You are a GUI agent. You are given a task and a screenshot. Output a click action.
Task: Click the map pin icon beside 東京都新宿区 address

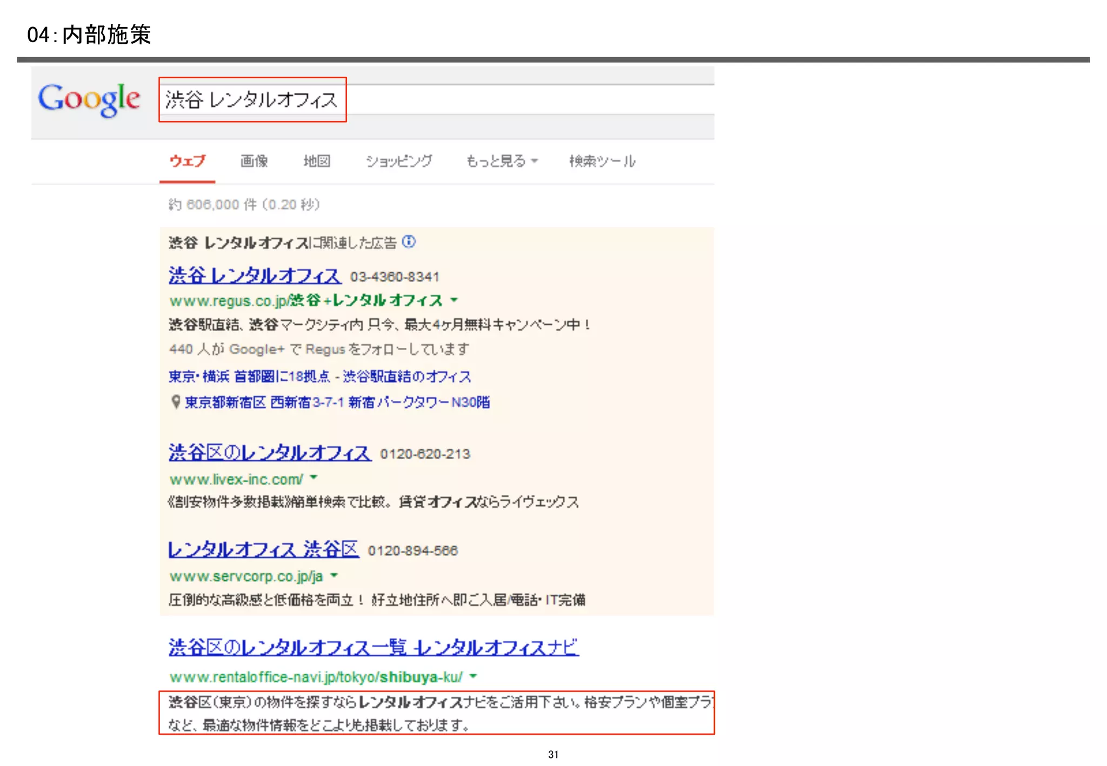click(175, 402)
